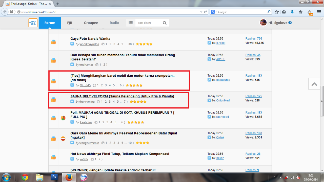Click the help question mark icon
This screenshot has height=182, width=324.
point(290,22)
